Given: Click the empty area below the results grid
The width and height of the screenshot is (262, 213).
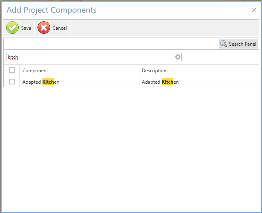Looking at the screenshot, I should pyautogui.click(x=131, y=147).
